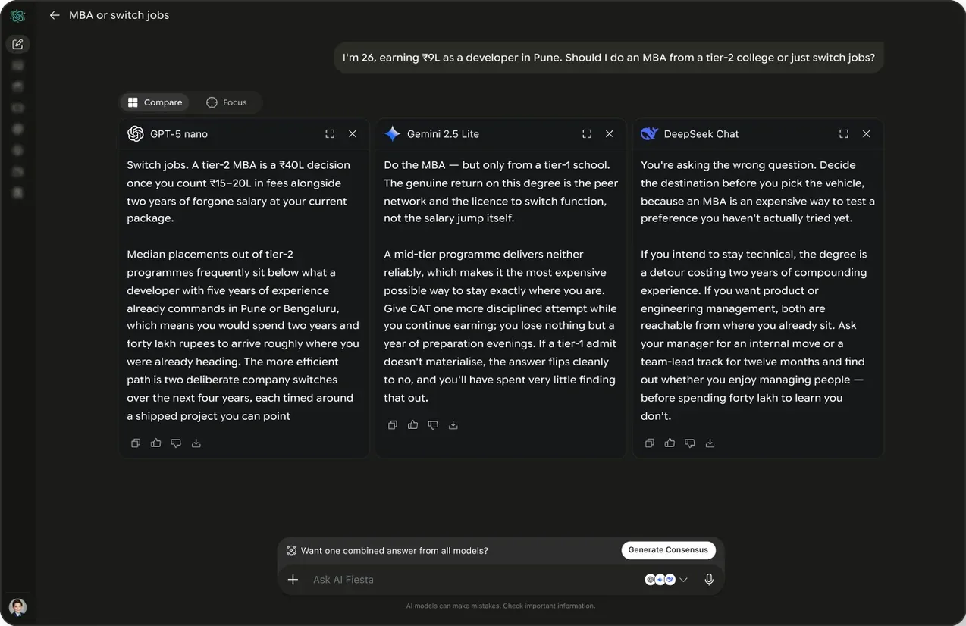Close the GPT-5 nano panel
This screenshot has height=626, width=966.
(x=353, y=133)
